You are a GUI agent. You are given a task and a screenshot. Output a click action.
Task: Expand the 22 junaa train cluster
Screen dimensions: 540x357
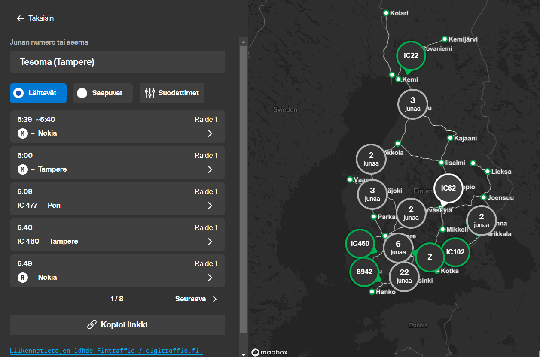(x=404, y=276)
